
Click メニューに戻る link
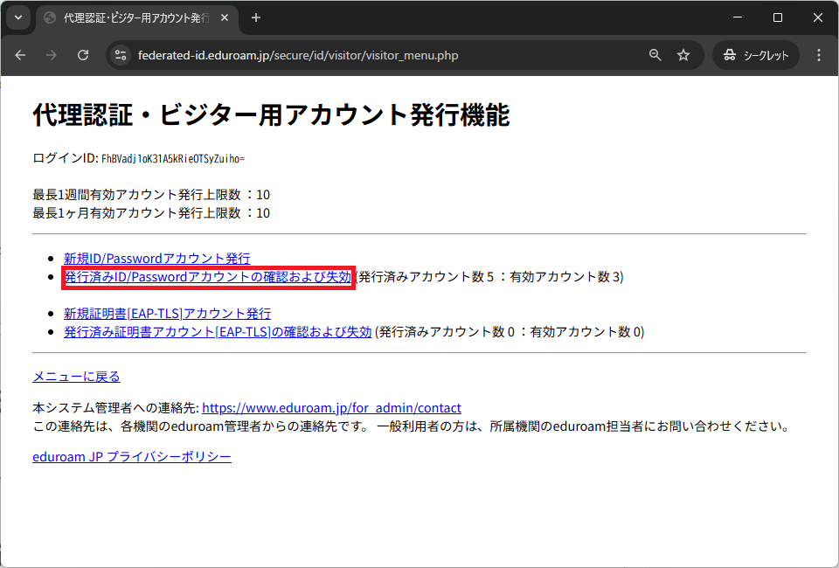(76, 377)
